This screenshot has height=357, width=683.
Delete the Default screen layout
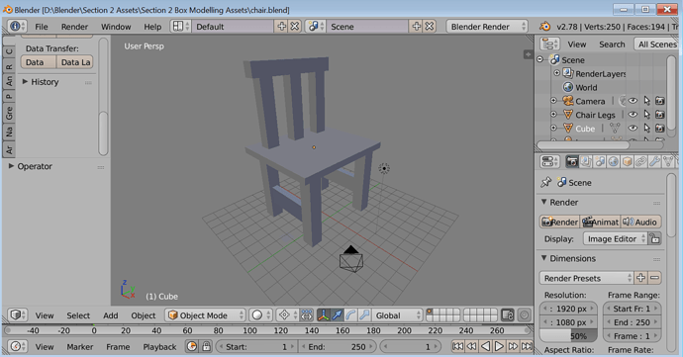[295, 27]
